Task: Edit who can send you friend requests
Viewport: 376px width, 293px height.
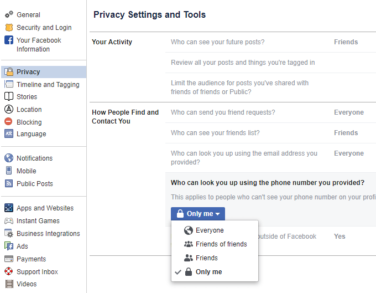Action: coord(223,112)
